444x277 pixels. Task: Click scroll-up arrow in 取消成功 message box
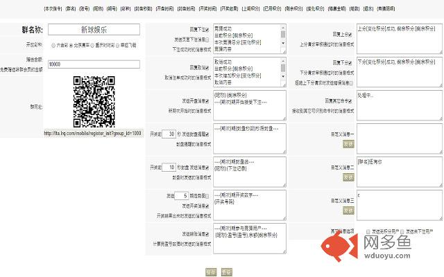tap(283, 61)
